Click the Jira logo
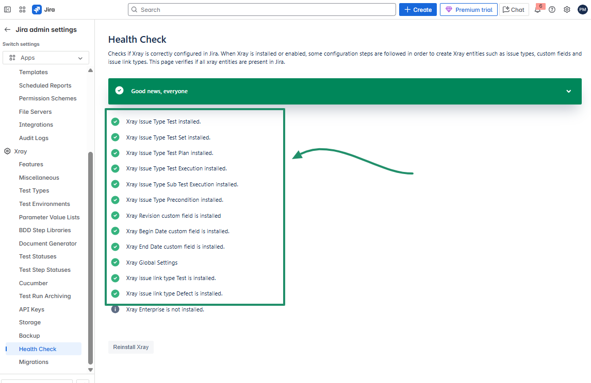The height and width of the screenshot is (383, 591). 43,10
